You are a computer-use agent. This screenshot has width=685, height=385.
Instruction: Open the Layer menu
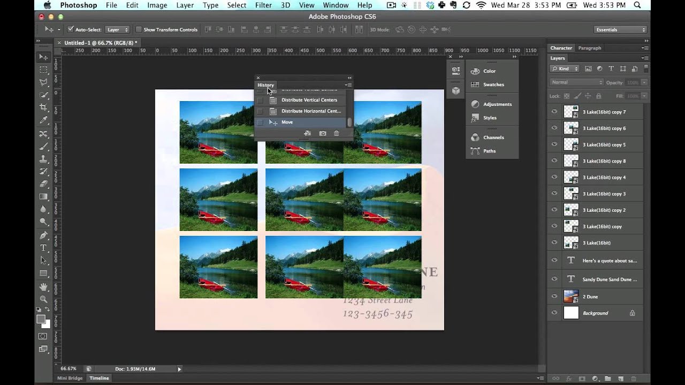pos(185,5)
